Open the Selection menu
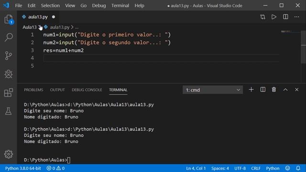Viewport: 306px width, 172px height. [x=50, y=5]
